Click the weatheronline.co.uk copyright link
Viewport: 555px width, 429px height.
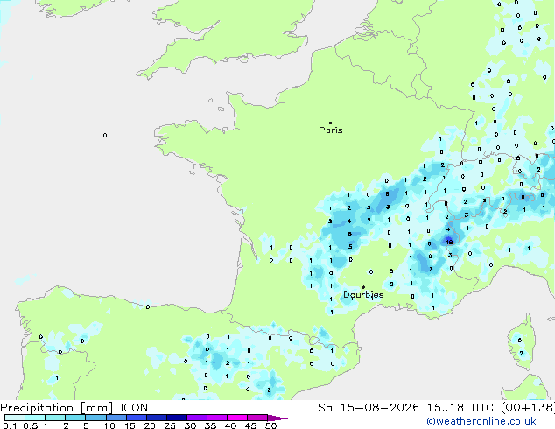481,421
